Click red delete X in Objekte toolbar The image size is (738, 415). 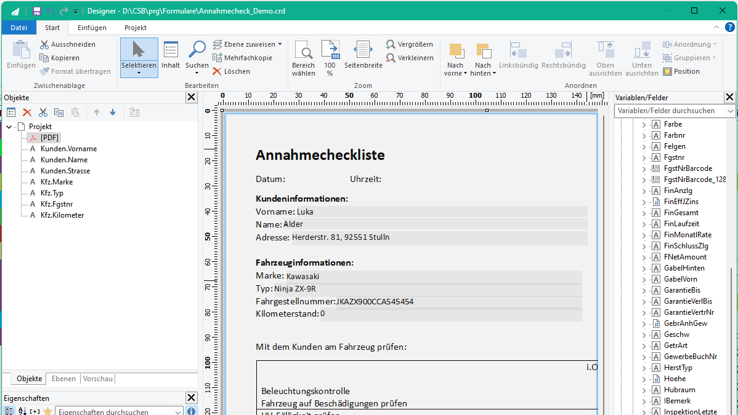click(27, 113)
